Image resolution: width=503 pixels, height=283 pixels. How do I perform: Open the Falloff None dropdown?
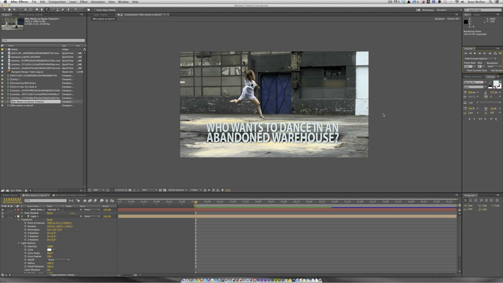(58, 260)
